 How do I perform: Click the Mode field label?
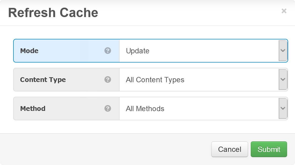(29, 51)
